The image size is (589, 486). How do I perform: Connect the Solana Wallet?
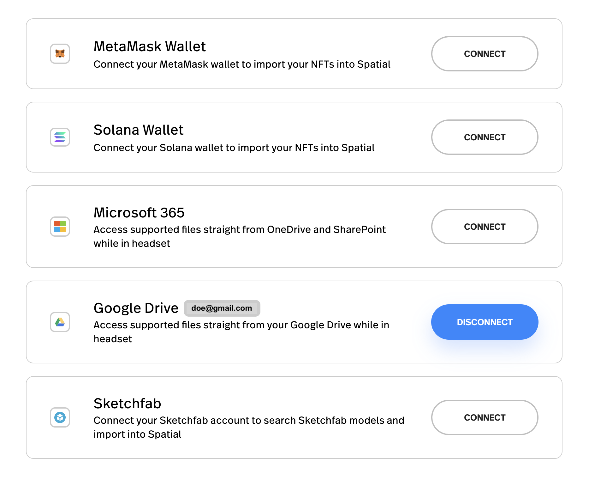click(485, 137)
